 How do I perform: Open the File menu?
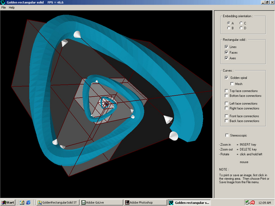[3, 7]
